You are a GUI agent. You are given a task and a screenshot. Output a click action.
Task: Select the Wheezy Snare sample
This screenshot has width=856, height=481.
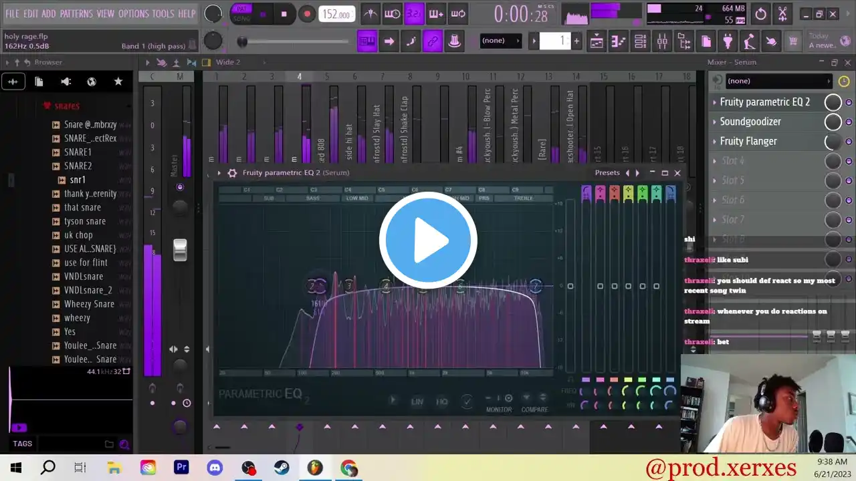(x=89, y=304)
